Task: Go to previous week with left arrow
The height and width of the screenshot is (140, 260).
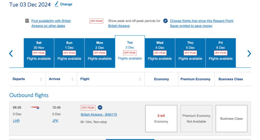Action: [11, 54]
